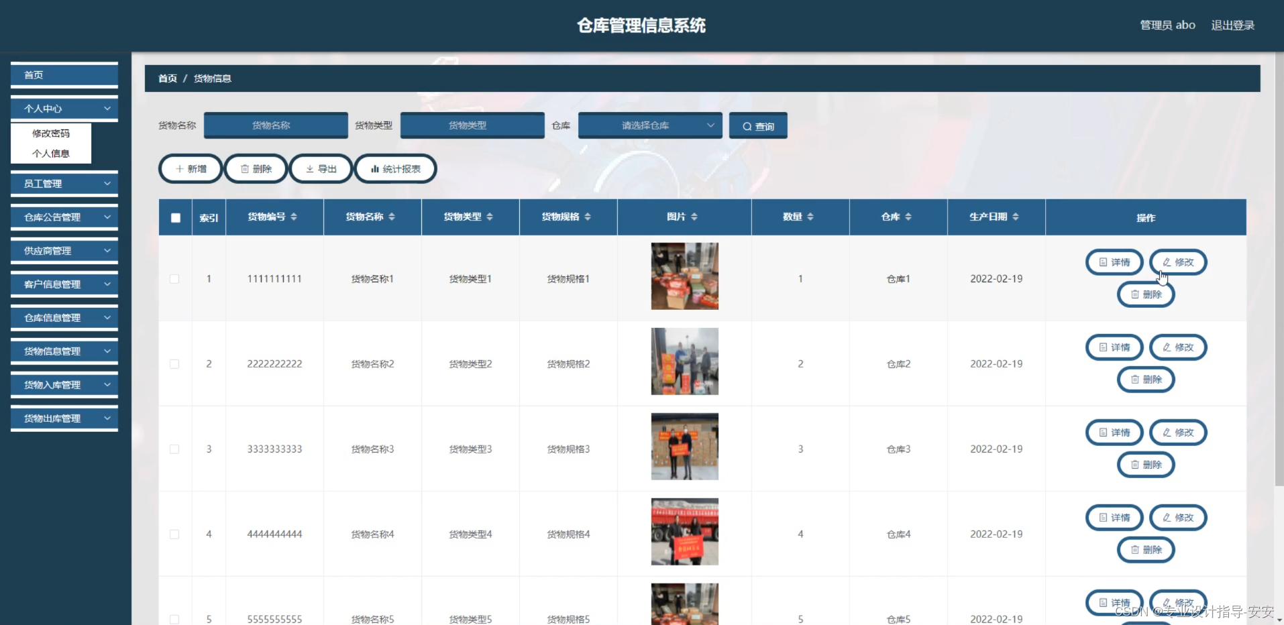Screen dimensions: 1284x625
Task: Focus the 货物类型 search input
Action: pos(472,125)
